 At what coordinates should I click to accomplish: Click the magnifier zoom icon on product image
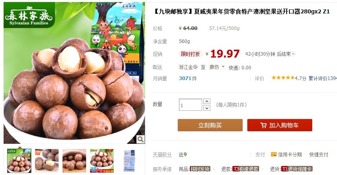[x=140, y=139]
